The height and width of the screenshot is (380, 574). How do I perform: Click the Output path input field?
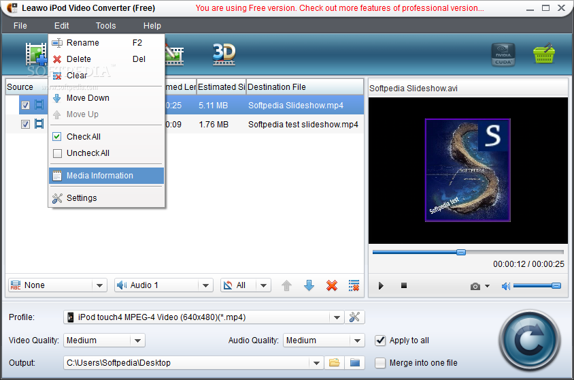pyautogui.click(x=187, y=363)
